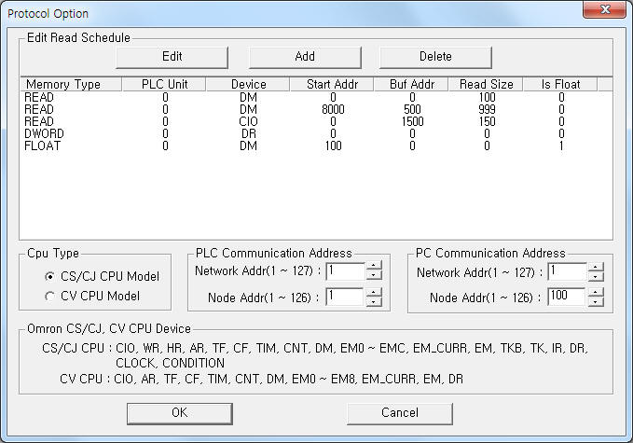Increase PC Node Addr with up arrow
The width and height of the screenshot is (633, 443).
point(596,292)
